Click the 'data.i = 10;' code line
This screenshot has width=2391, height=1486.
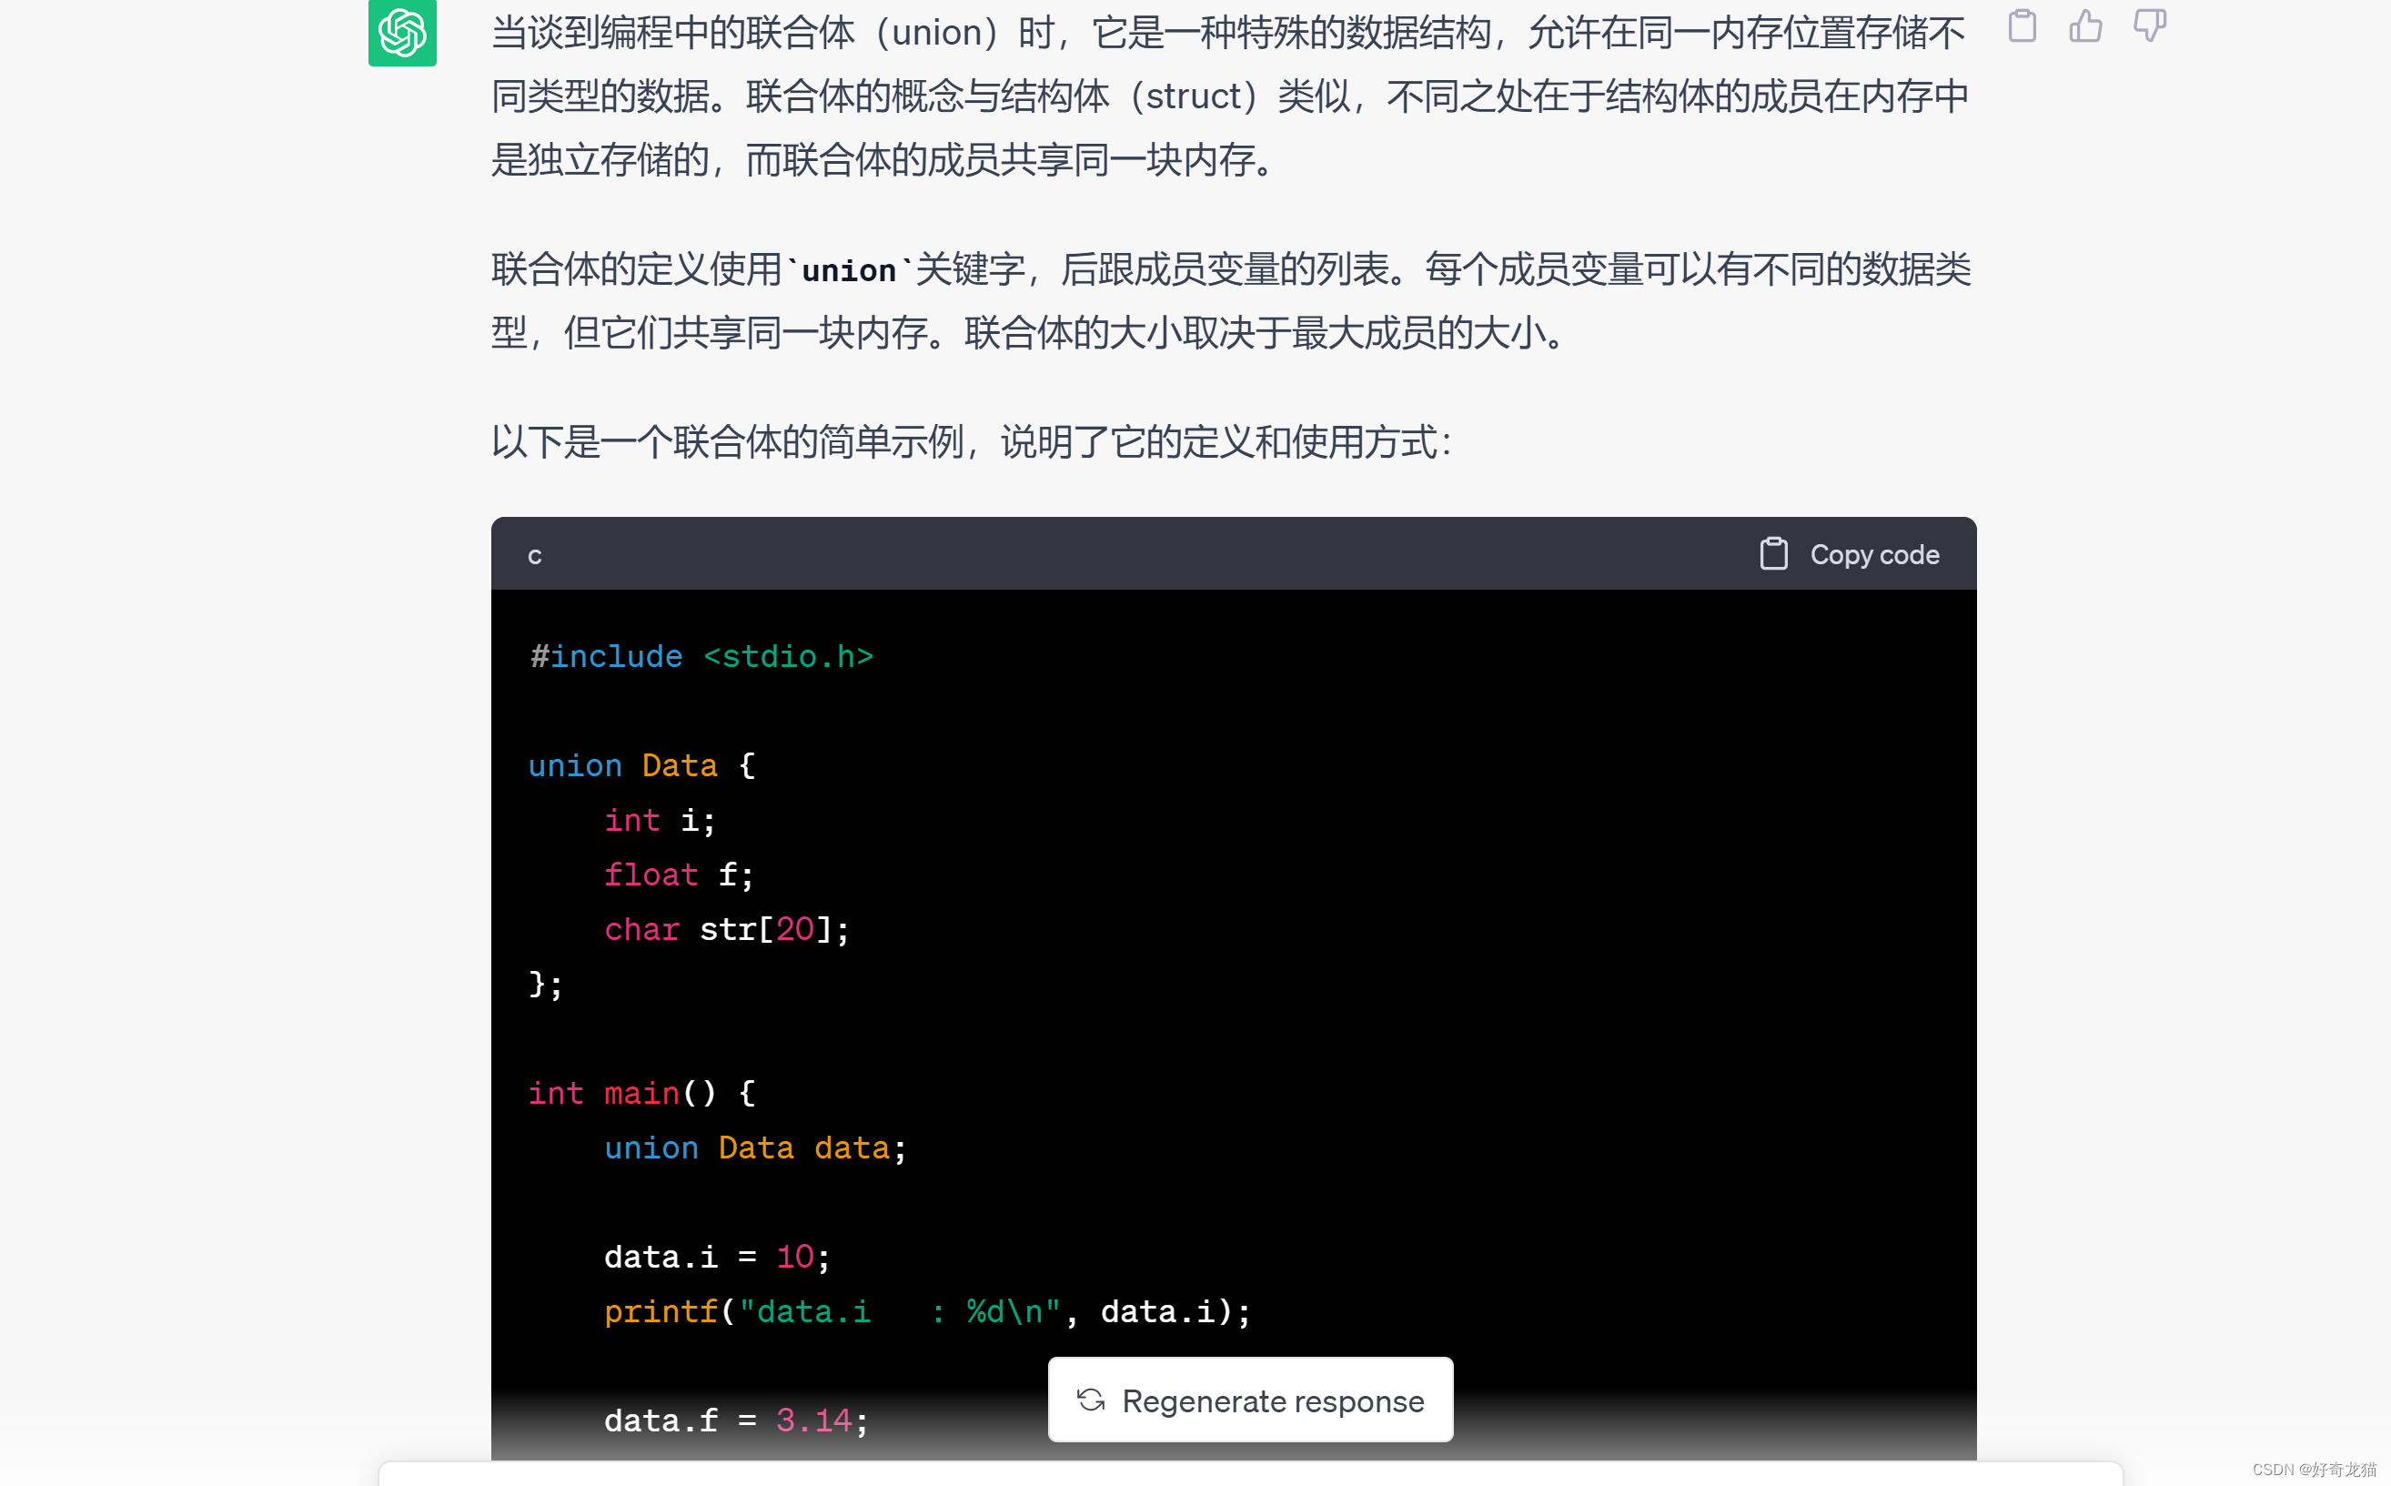point(718,1257)
